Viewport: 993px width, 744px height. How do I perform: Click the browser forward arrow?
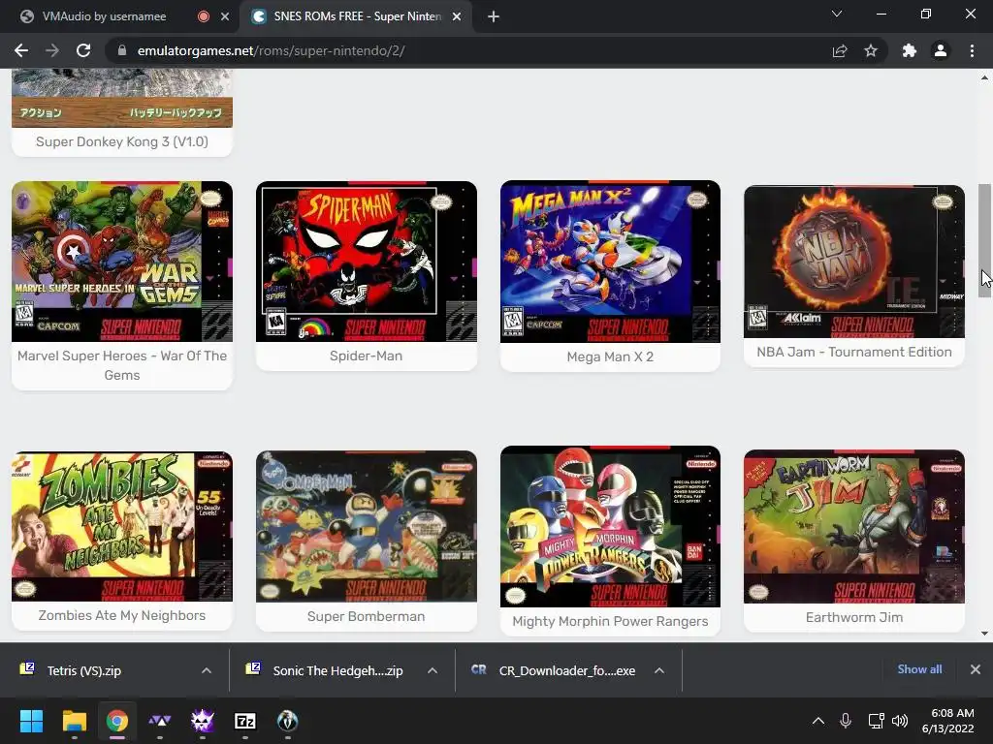pos(52,50)
